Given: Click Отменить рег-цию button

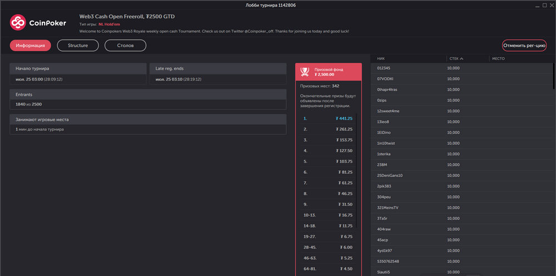Looking at the screenshot, I should 524,46.
